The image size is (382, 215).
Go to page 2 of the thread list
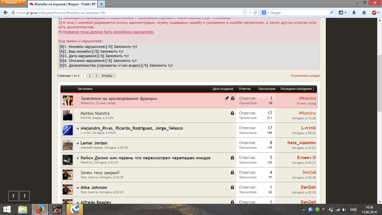click(90, 76)
